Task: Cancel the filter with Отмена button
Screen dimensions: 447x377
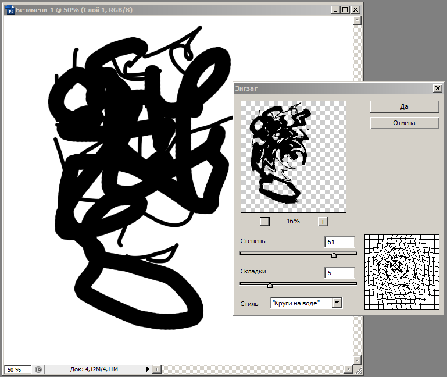Action: (405, 123)
